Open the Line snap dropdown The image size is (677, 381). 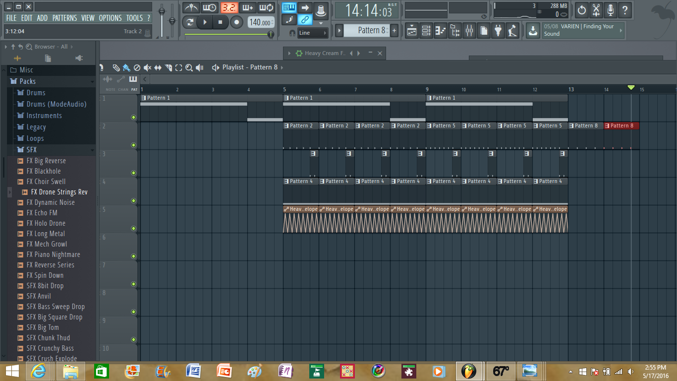click(313, 33)
